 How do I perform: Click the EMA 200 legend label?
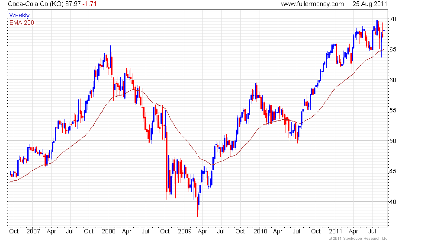(22, 22)
